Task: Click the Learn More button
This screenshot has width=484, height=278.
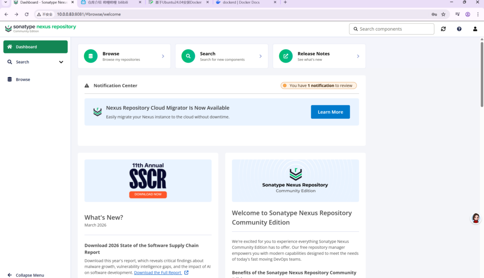Action: pos(330,112)
